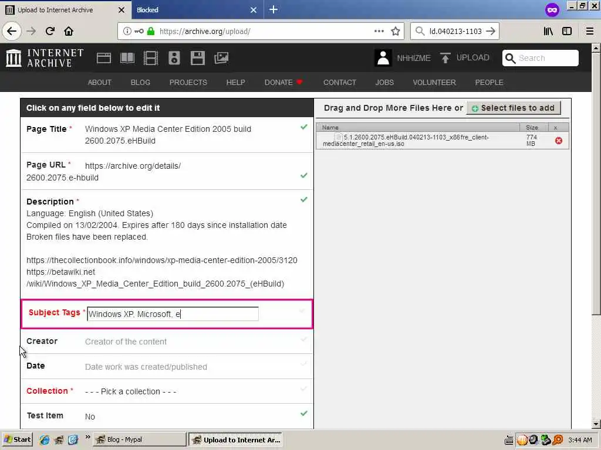The image size is (601, 450).
Task: Toggle the browser sidebar icon
Action: click(x=567, y=32)
